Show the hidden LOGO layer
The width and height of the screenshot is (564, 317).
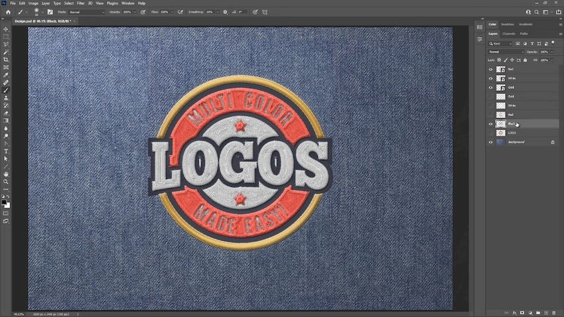click(491, 133)
